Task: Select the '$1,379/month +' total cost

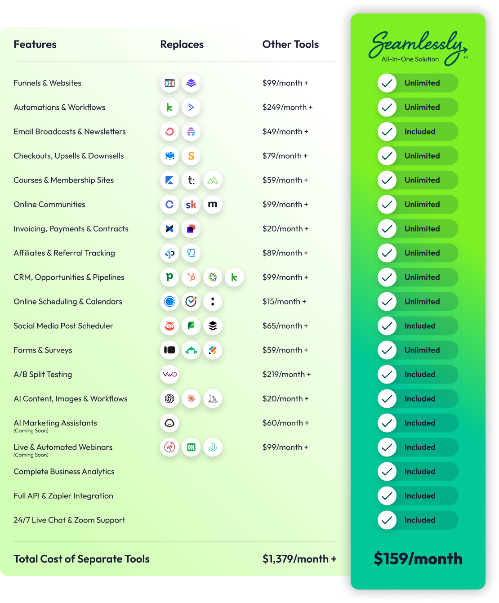Action: 299,559
